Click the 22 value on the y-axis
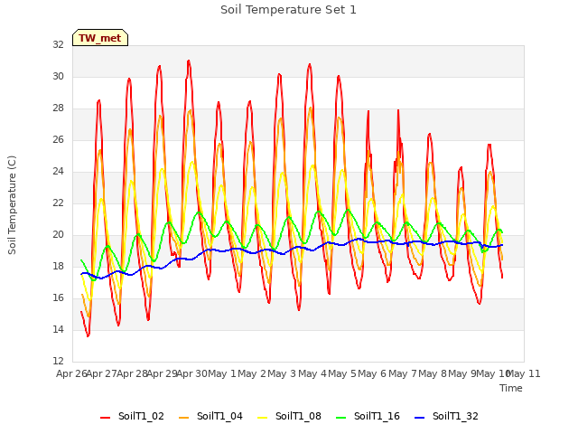The height and width of the screenshot is (434, 578). point(58,203)
